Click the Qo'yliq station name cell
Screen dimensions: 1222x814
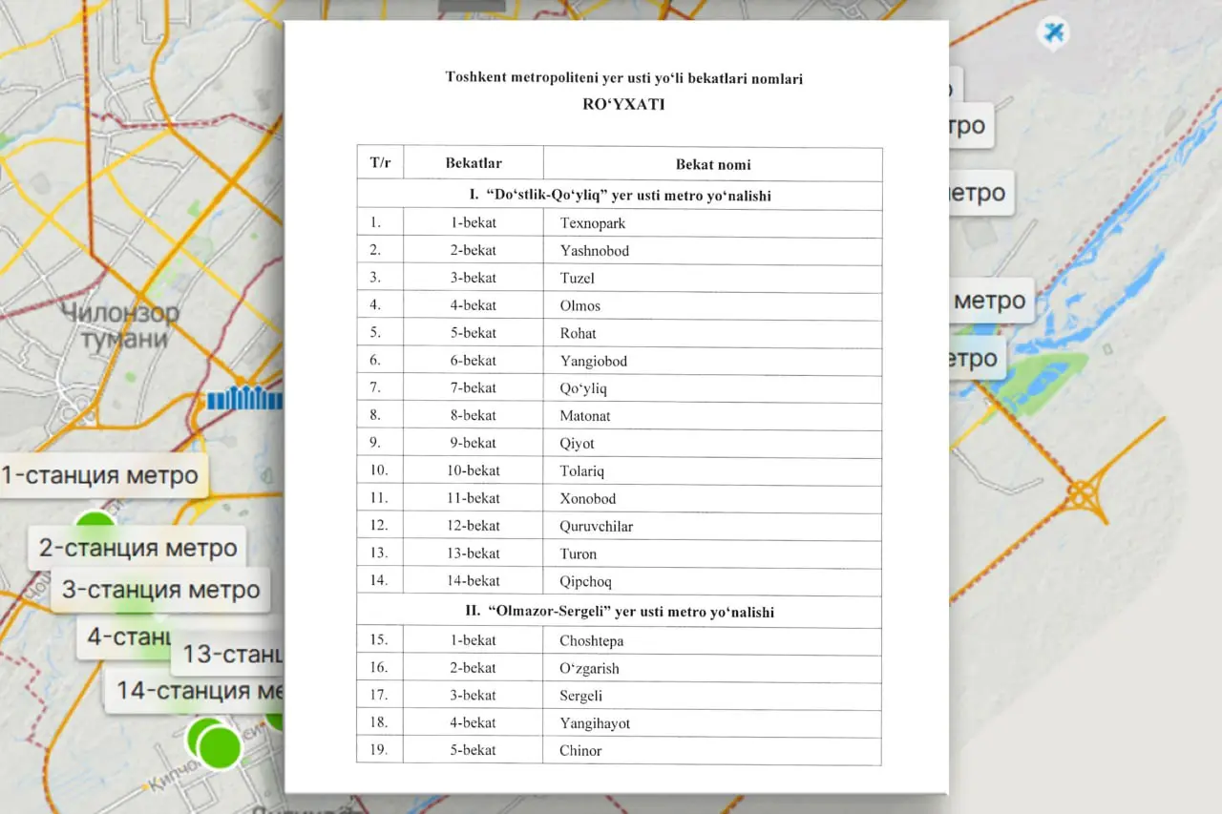[x=583, y=388]
